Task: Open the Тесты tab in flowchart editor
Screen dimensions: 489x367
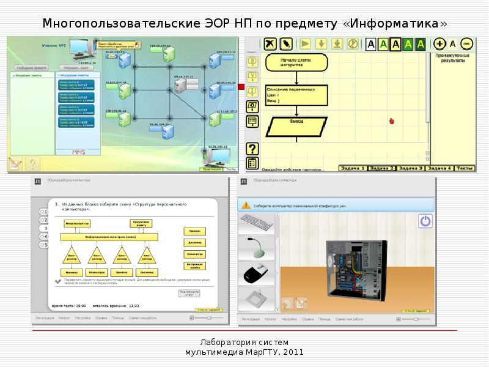Action: tap(465, 168)
